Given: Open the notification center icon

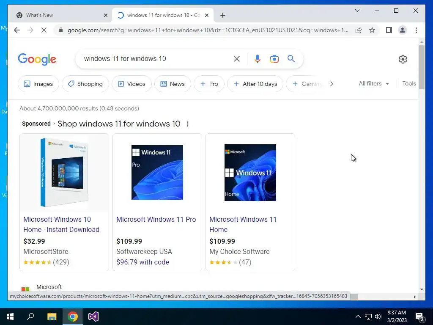Looking at the screenshot, I should [x=420, y=317].
